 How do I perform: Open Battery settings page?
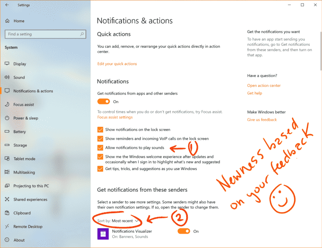click(x=20, y=131)
